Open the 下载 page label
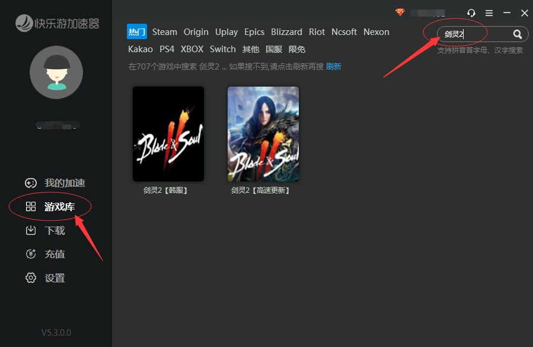The image size is (533, 347). coord(55,230)
